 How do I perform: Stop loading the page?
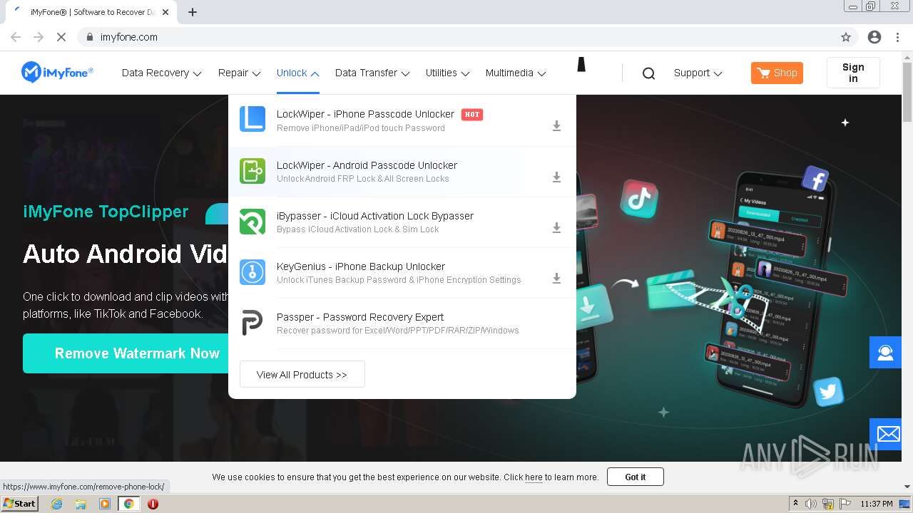click(x=61, y=37)
